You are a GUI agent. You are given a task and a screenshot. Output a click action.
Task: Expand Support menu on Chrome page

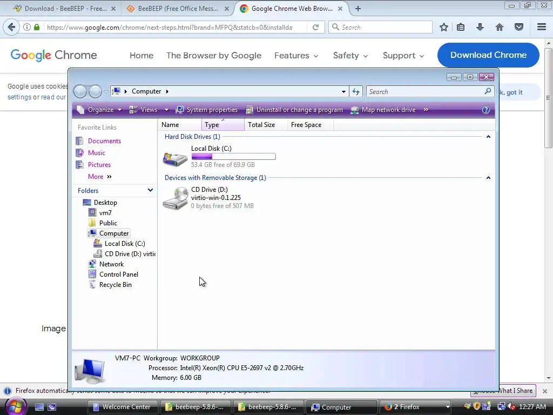tap(403, 56)
